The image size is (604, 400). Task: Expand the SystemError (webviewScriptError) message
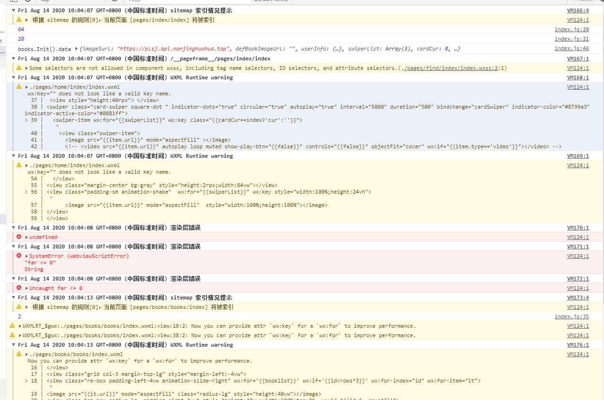(x=27, y=256)
